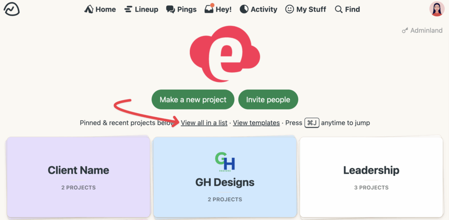Click Make a new project button
The image size is (449, 220).
(x=193, y=100)
